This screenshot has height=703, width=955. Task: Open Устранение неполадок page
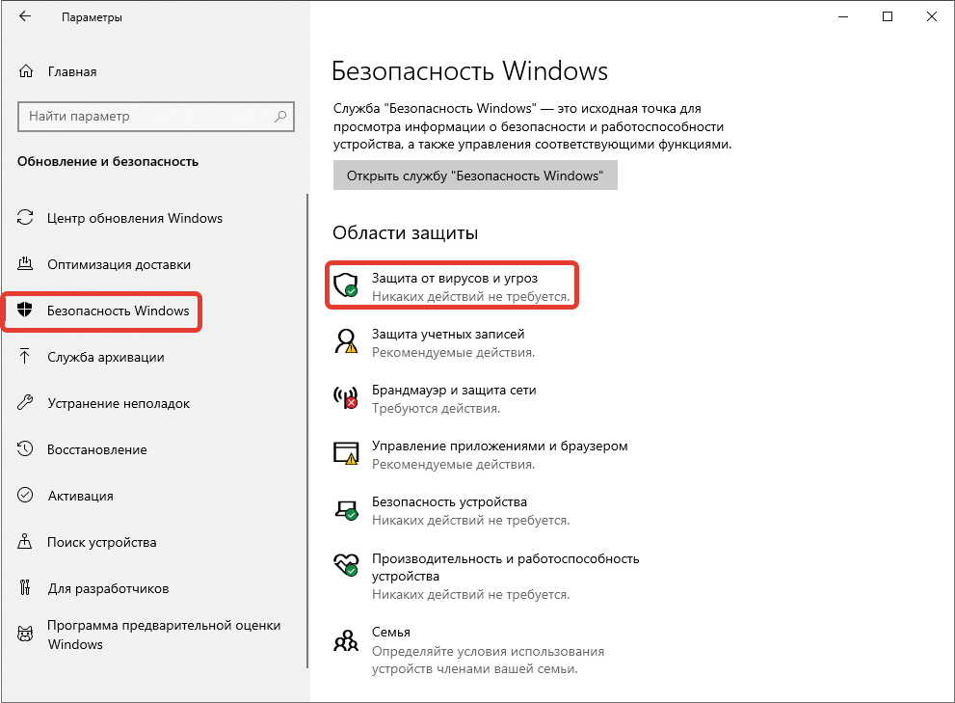pos(119,403)
